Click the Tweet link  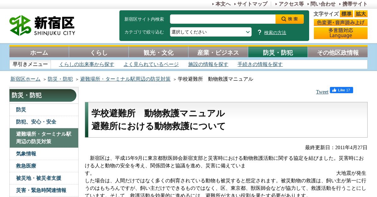pos(322,92)
